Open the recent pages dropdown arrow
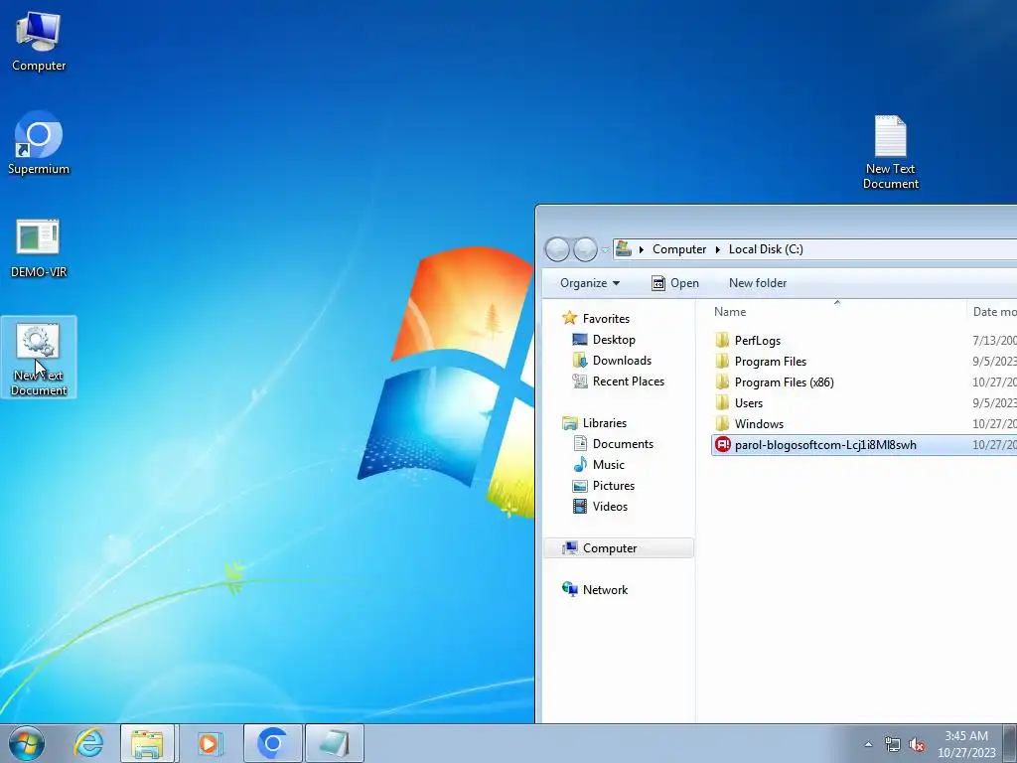1017x763 pixels. click(605, 249)
